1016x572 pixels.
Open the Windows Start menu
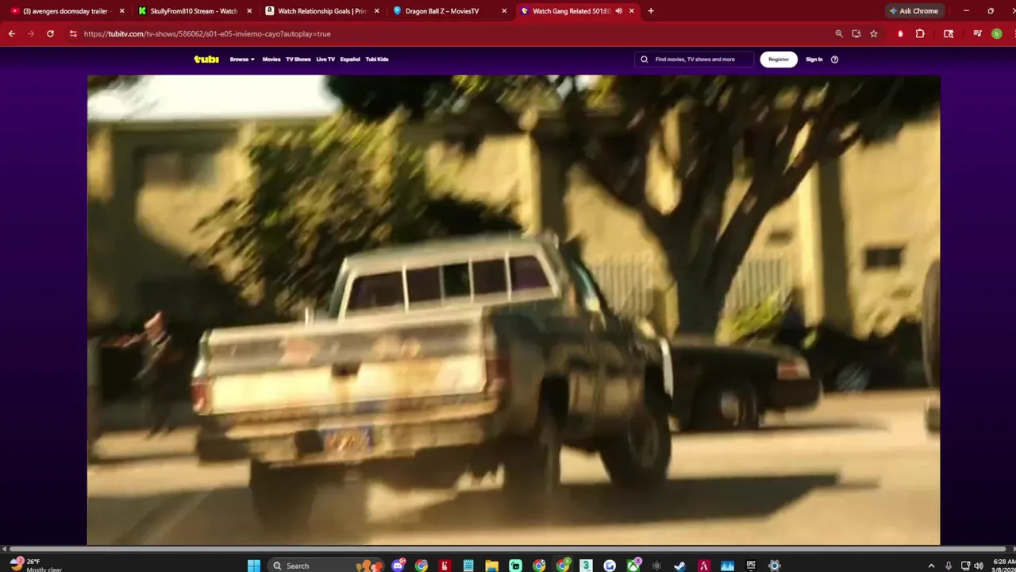pyautogui.click(x=254, y=566)
